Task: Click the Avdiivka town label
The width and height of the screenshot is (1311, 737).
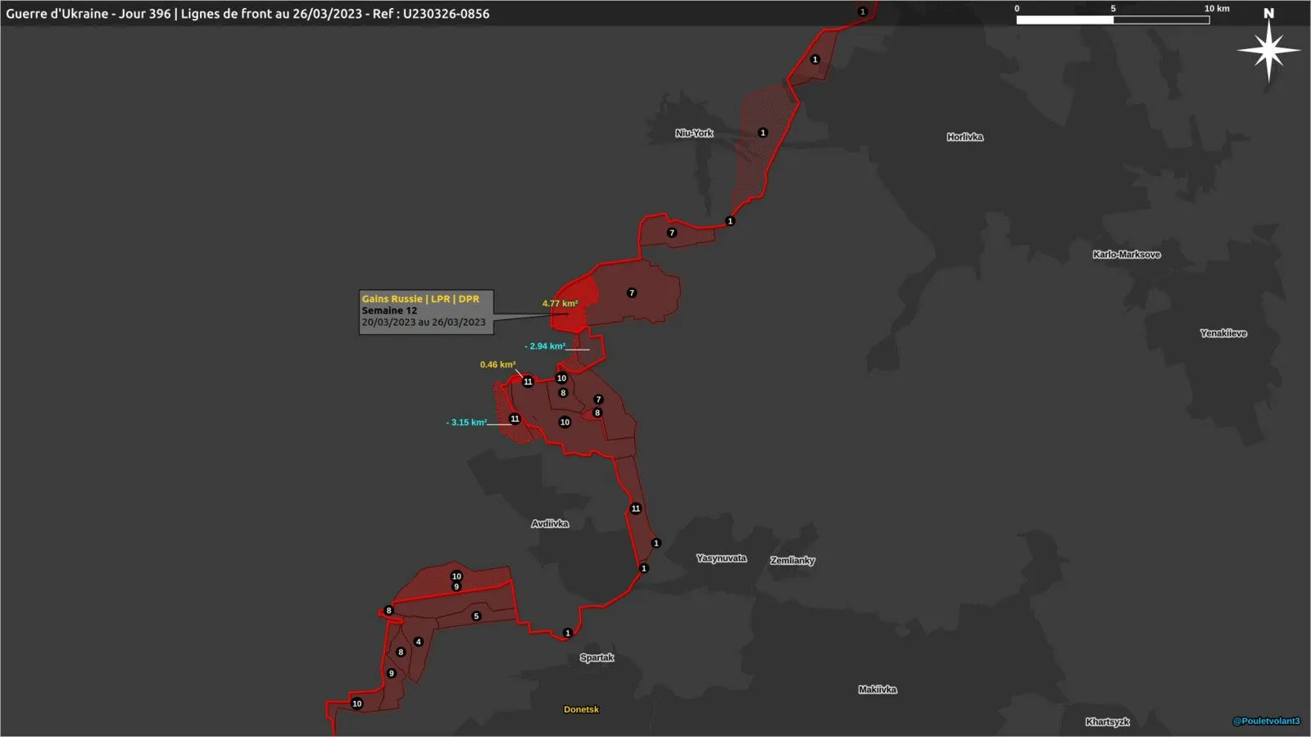Action: coord(550,523)
